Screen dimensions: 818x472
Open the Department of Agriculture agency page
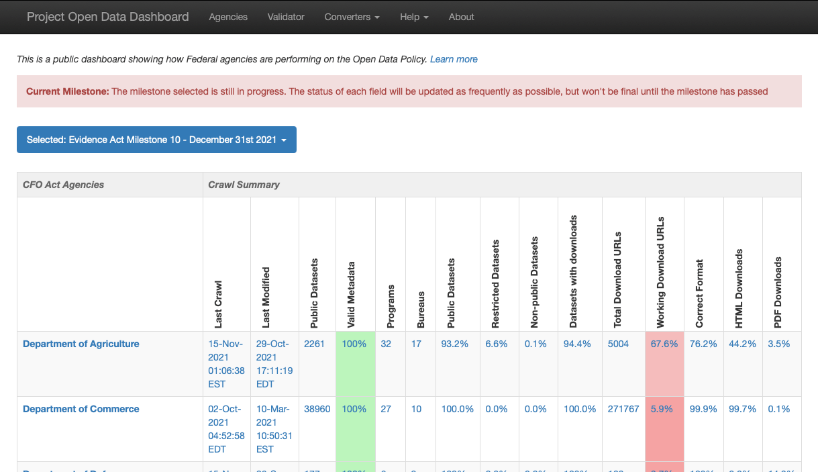click(81, 344)
